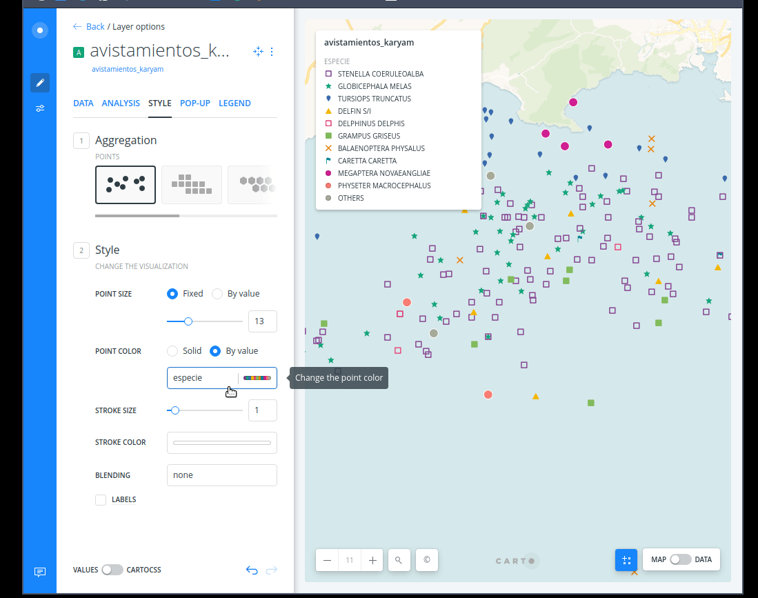Select By value point color radio
Screen dimensions: 758x598
[215, 351]
